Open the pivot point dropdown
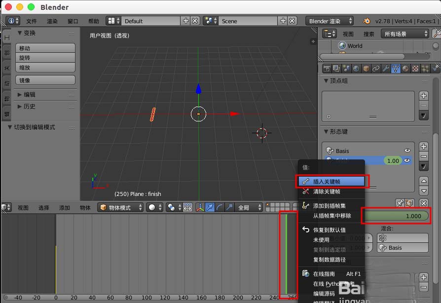The height and width of the screenshot is (303, 441). click(x=174, y=208)
